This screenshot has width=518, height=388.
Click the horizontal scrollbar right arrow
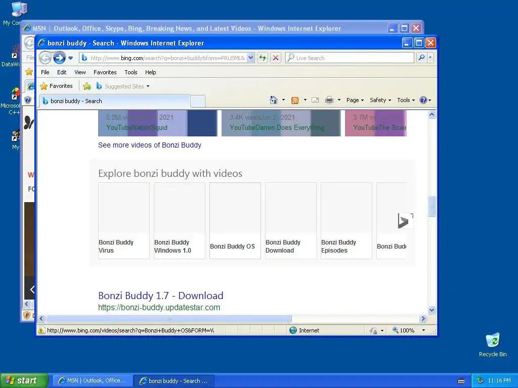(x=423, y=319)
